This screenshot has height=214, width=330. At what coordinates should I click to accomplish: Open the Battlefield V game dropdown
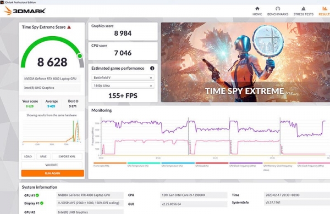(123, 78)
